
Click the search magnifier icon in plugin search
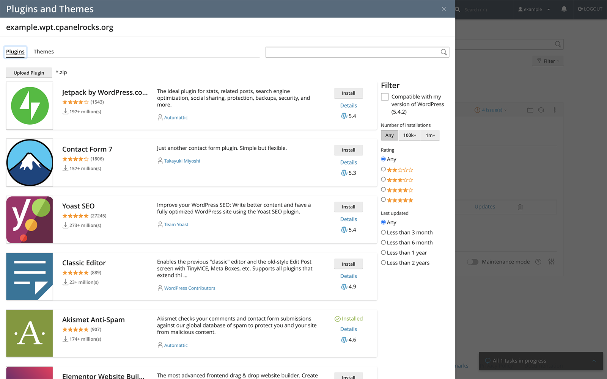click(443, 52)
